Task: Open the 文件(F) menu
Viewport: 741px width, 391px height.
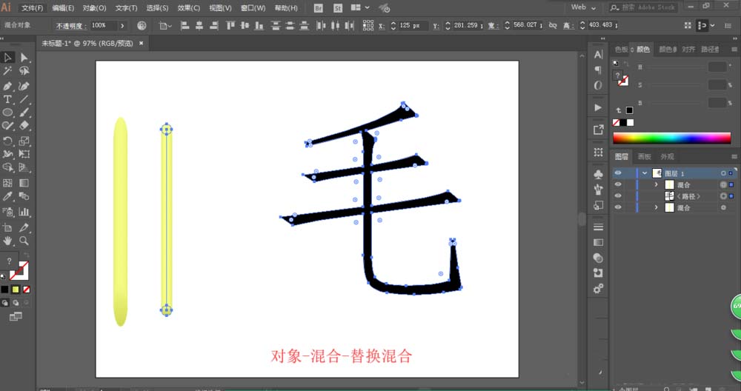Action: pos(32,8)
